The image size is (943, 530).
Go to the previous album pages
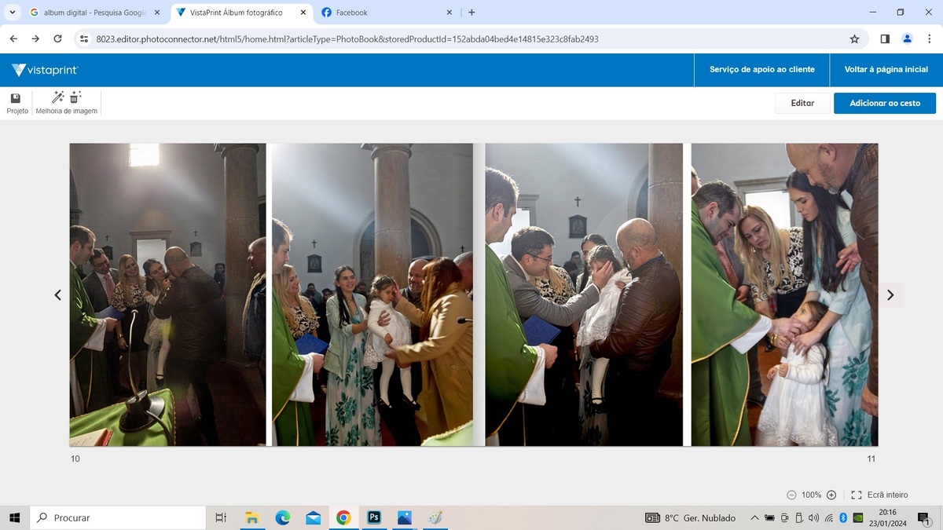(57, 295)
